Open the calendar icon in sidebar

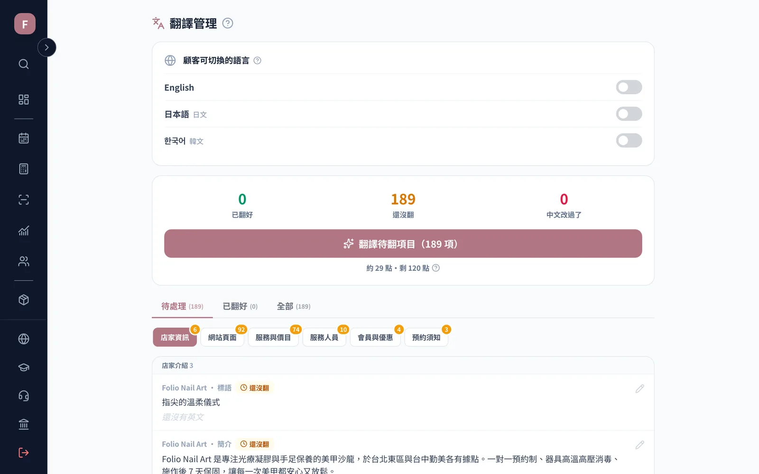24,138
